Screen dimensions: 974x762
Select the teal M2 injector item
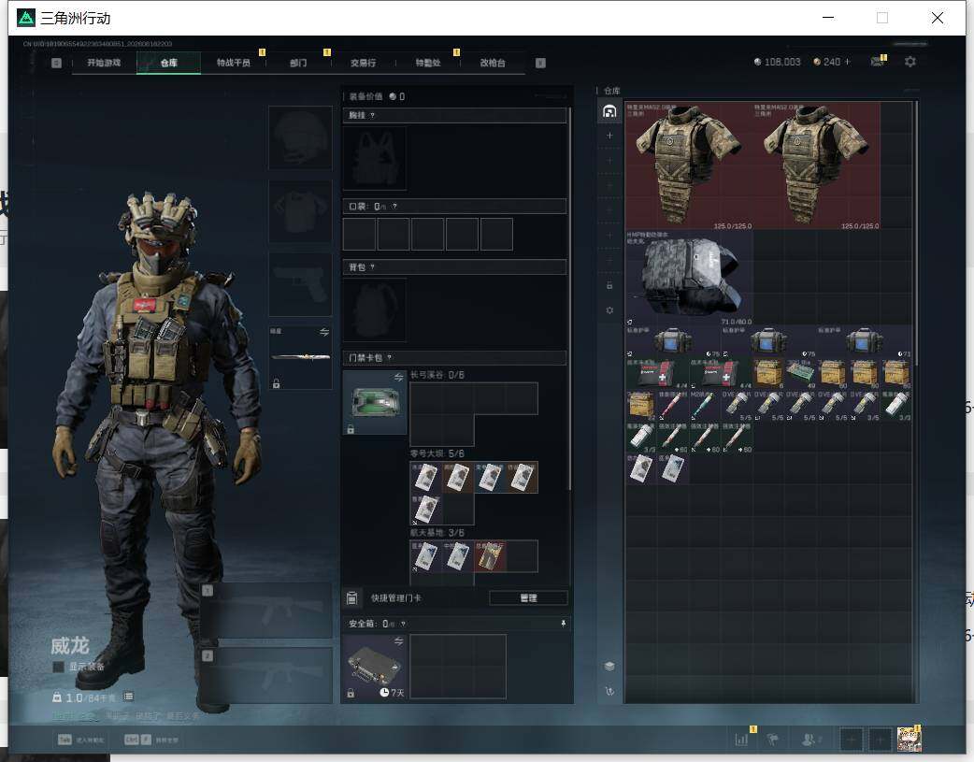click(x=705, y=405)
